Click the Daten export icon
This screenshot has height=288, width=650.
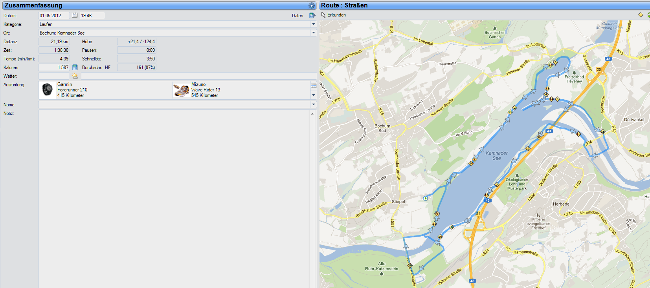click(x=312, y=16)
